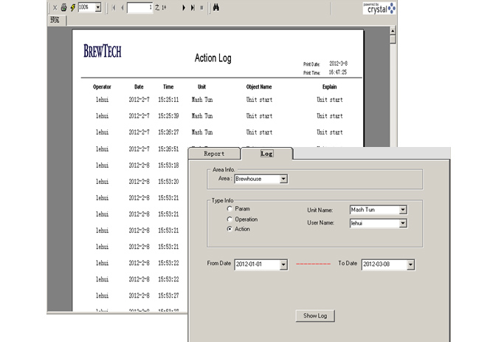Click the time cell 15:25:11
Viewport: 487px width, 342px height.
[168, 100]
